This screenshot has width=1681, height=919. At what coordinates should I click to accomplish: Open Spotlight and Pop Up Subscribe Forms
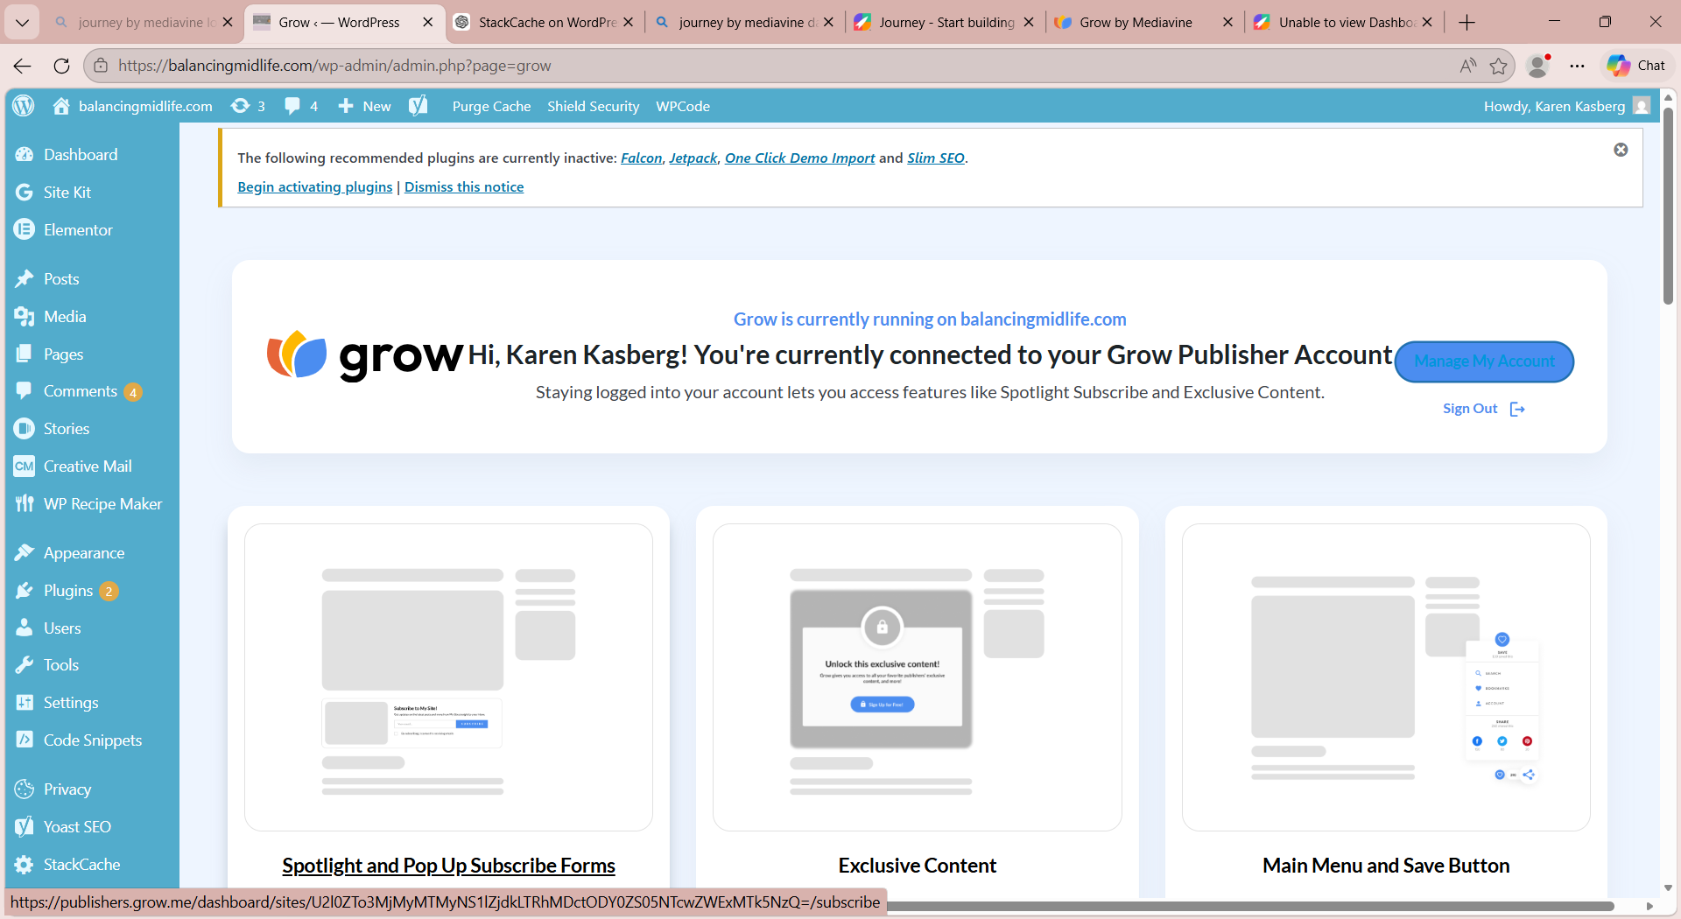pos(448,866)
